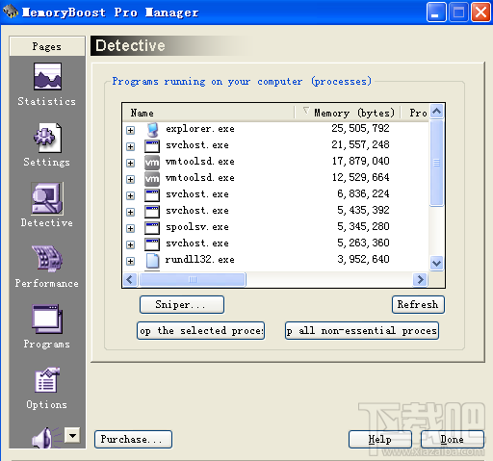The width and height of the screenshot is (493, 461).
Task: Click the Pro column header
Action: [x=415, y=113]
